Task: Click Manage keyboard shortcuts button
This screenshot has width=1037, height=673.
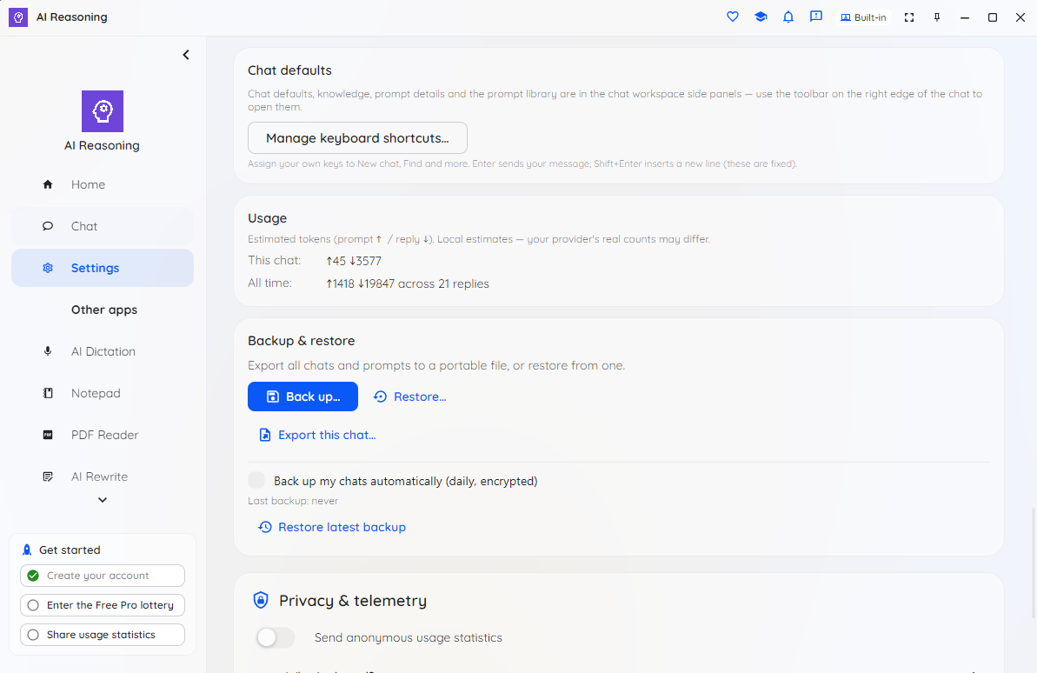Action: (x=357, y=137)
